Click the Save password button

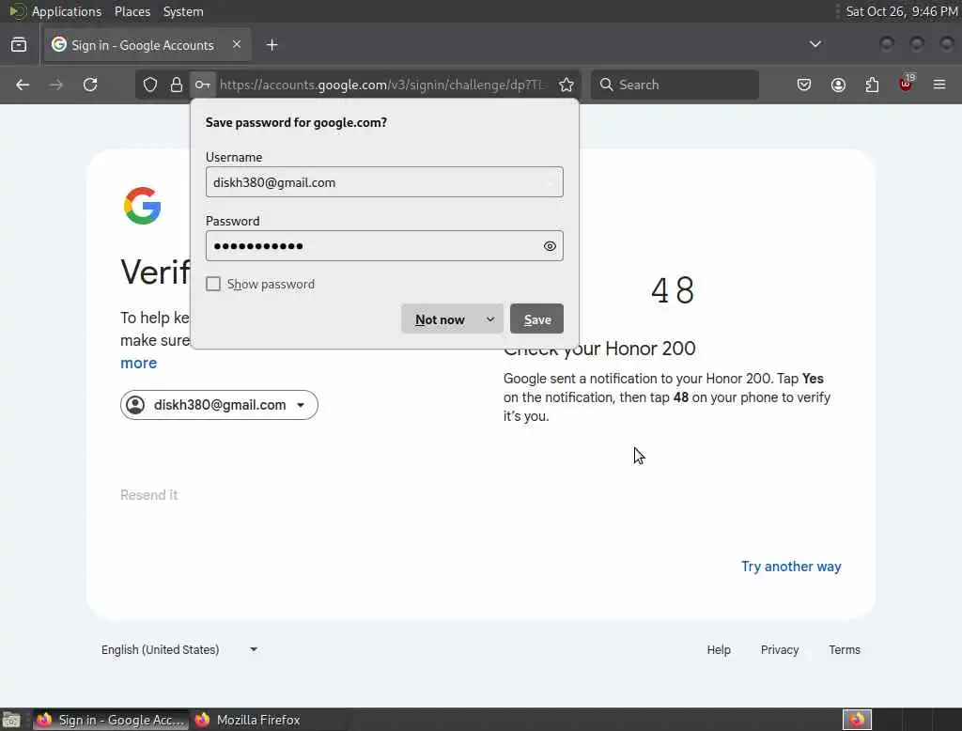pyautogui.click(x=536, y=319)
